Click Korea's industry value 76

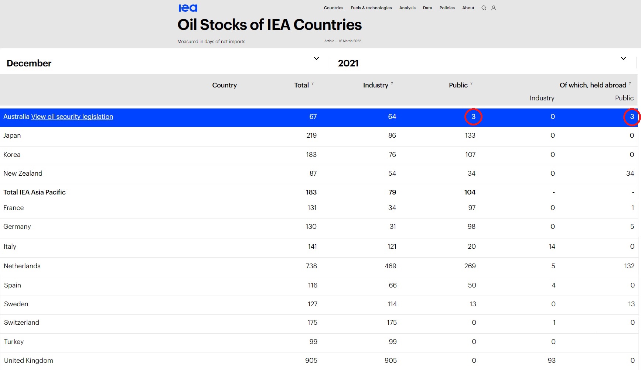pos(392,155)
